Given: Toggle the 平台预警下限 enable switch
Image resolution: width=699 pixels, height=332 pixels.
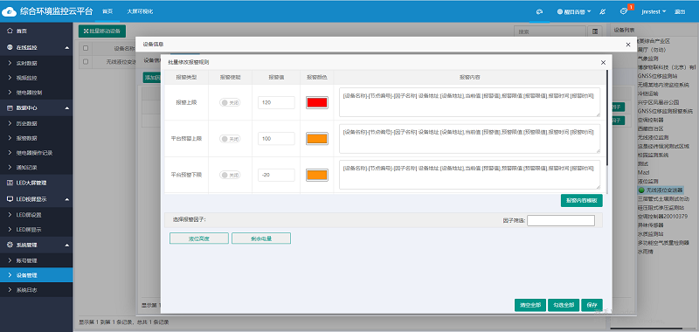Looking at the screenshot, I should pyautogui.click(x=230, y=175).
